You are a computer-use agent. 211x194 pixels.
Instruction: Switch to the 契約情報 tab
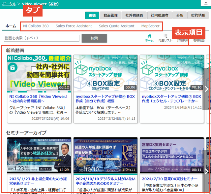click(x=198, y=16)
